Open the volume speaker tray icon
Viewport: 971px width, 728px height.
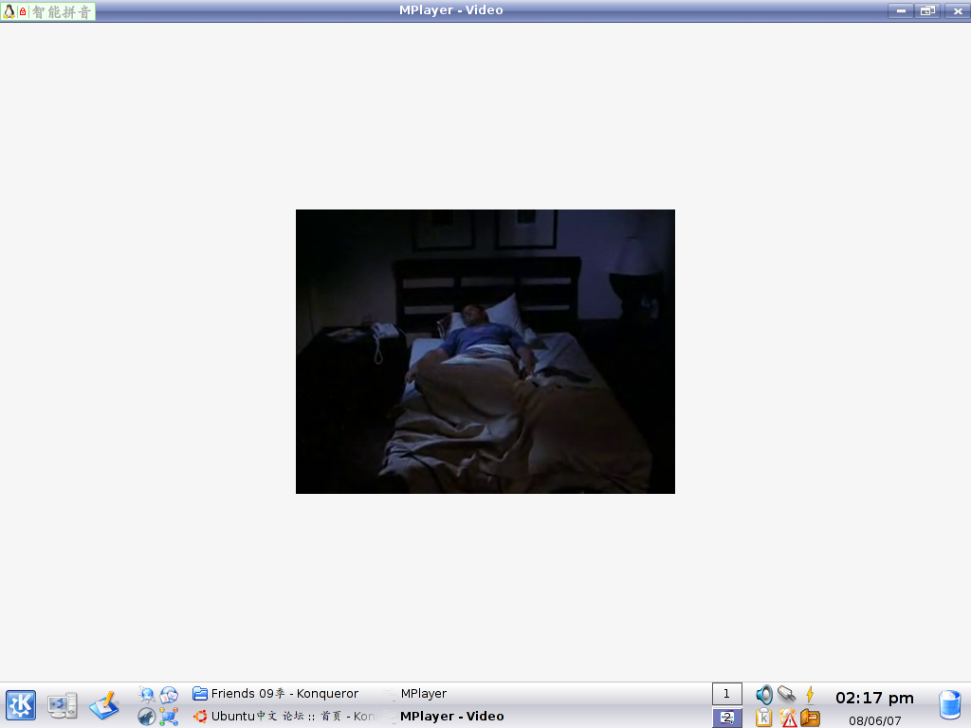[764, 695]
